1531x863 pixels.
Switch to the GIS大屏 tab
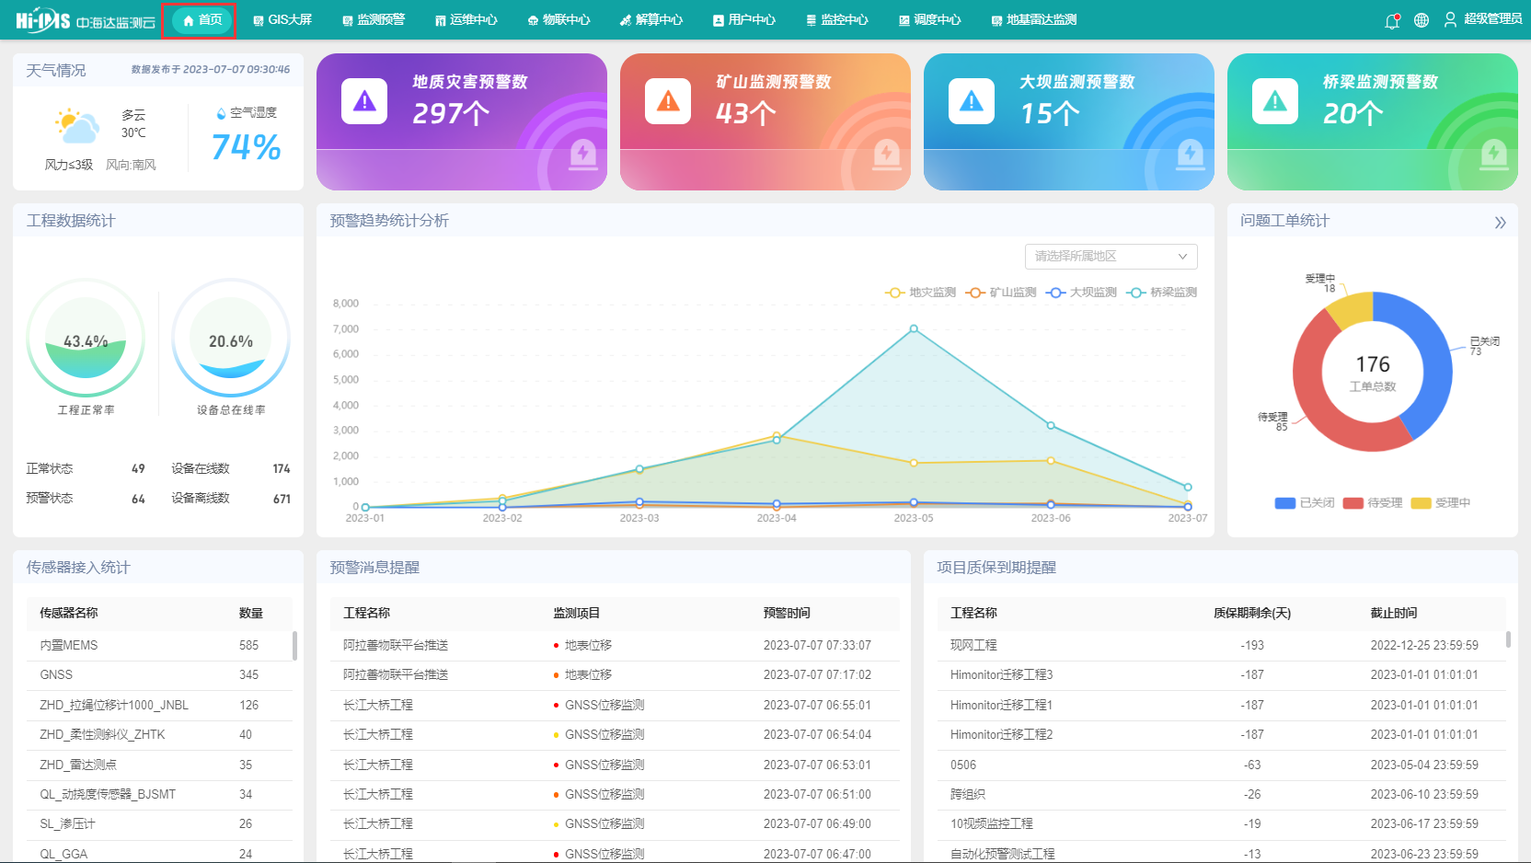[x=282, y=20]
